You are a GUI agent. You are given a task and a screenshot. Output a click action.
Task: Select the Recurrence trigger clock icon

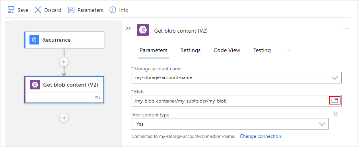34,40
